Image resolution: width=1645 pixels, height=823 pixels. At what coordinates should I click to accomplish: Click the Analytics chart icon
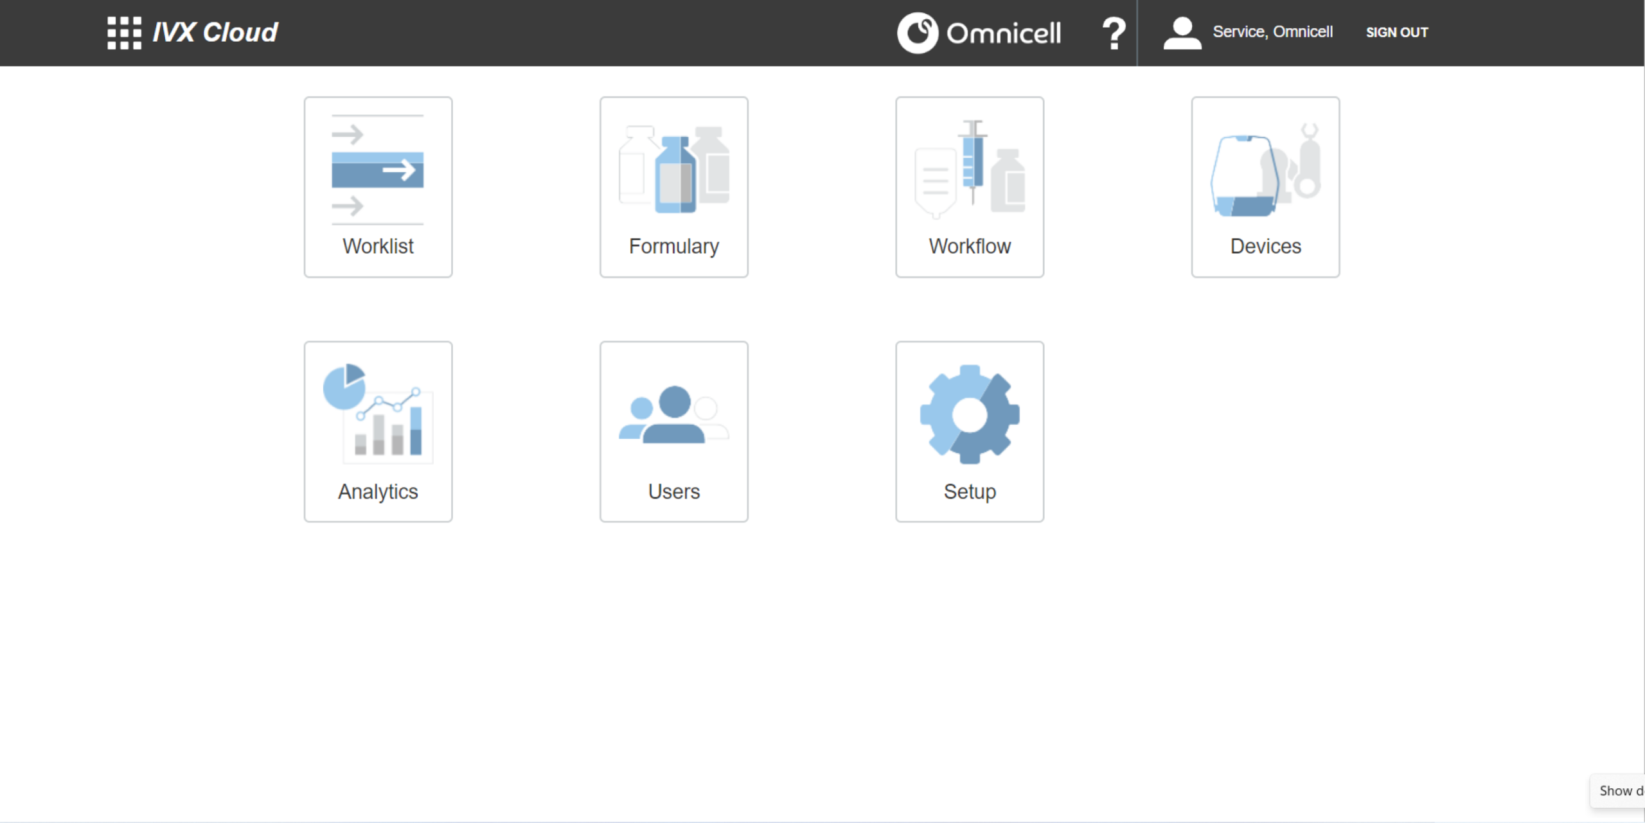pos(378,414)
